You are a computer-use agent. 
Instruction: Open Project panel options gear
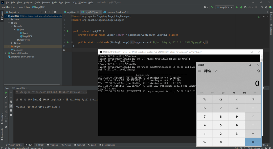pos(55,12)
